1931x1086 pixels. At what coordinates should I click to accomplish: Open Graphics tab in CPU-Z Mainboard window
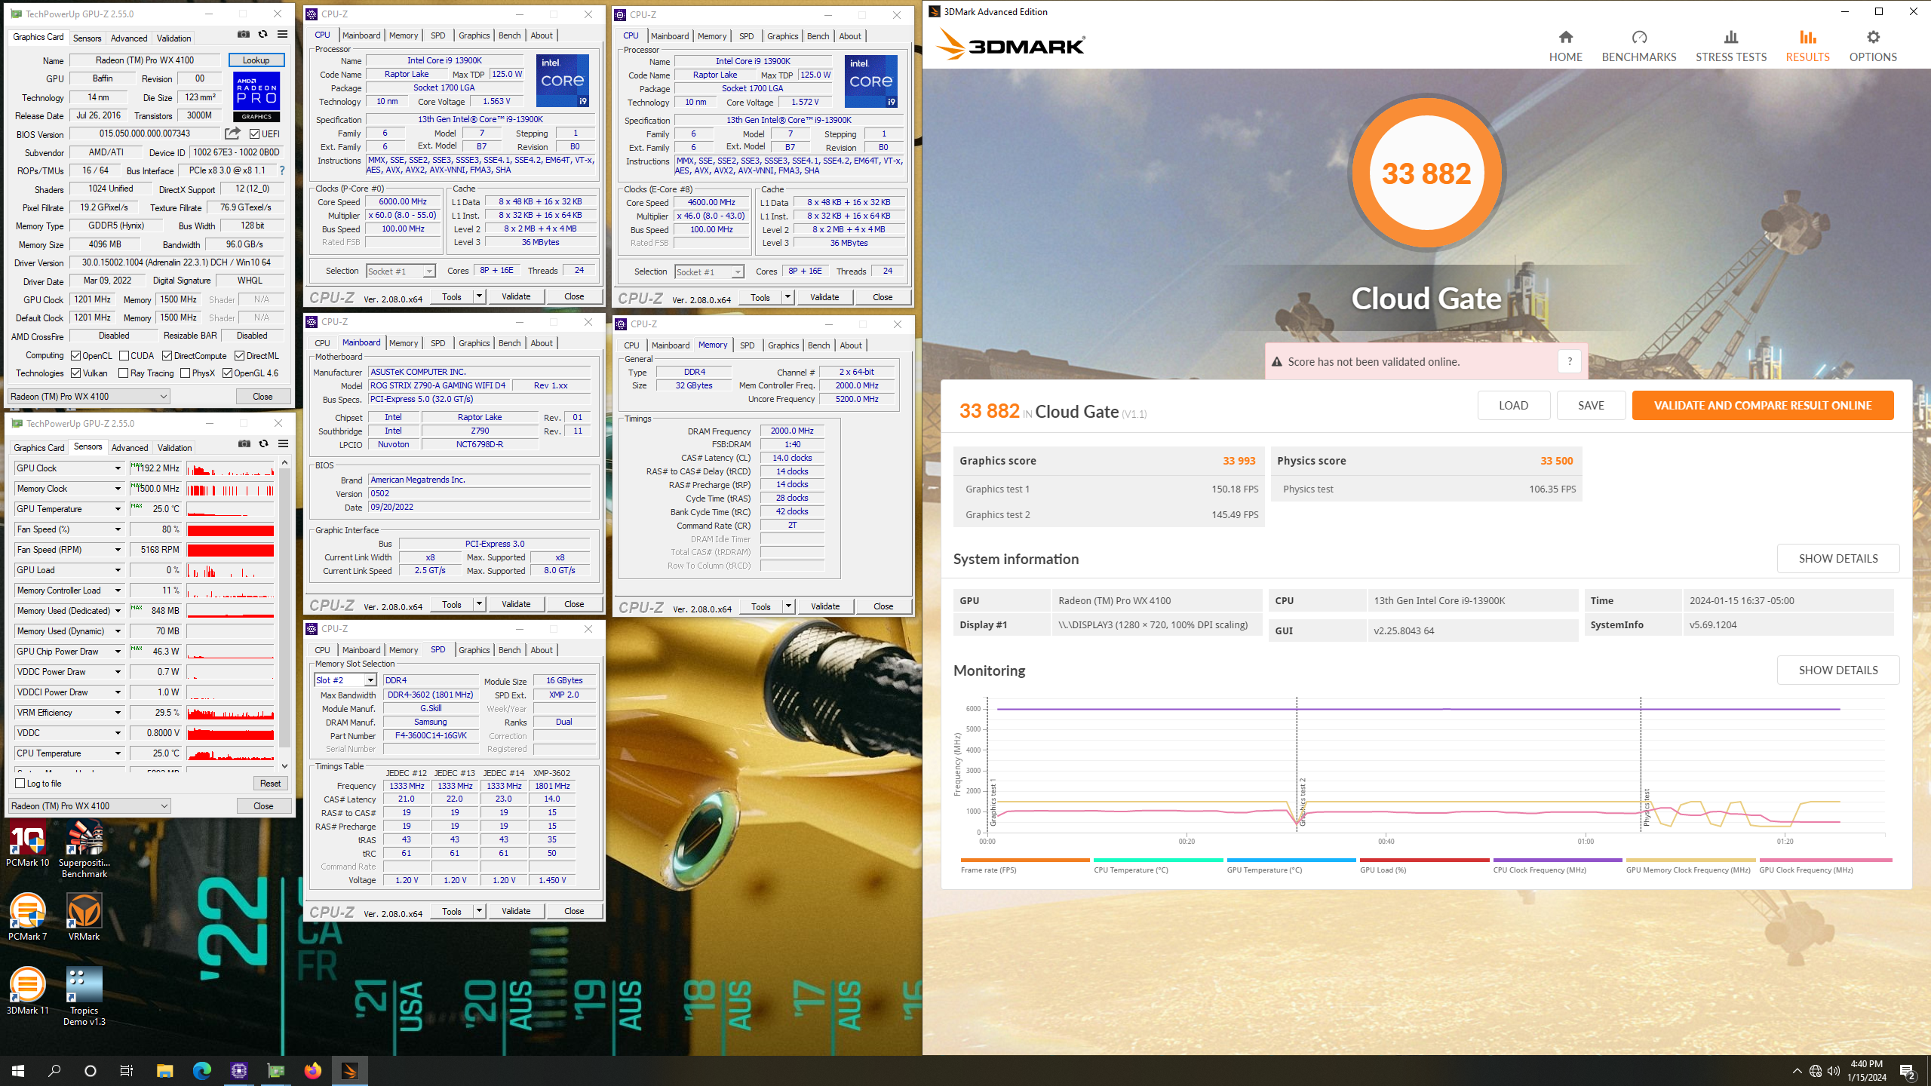(474, 343)
